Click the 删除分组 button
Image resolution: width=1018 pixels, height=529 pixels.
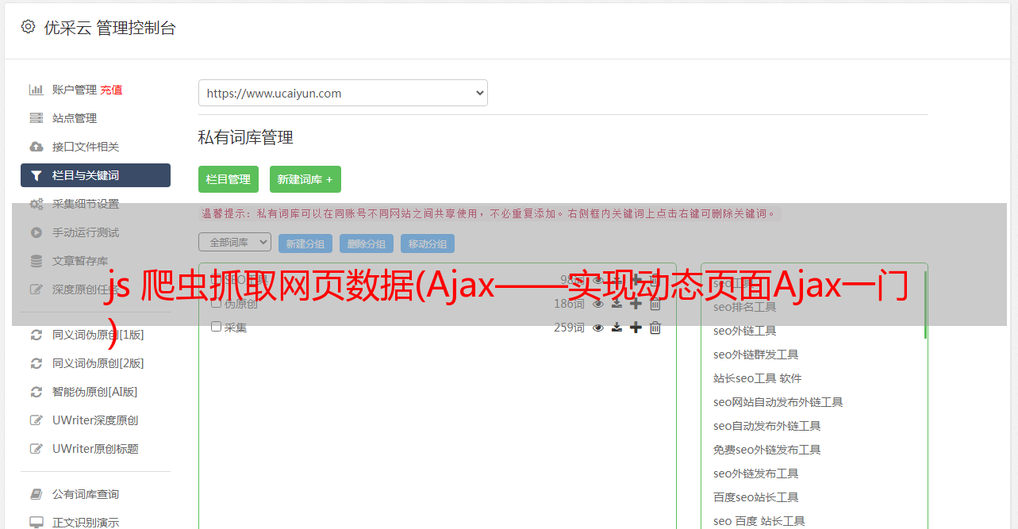(367, 243)
